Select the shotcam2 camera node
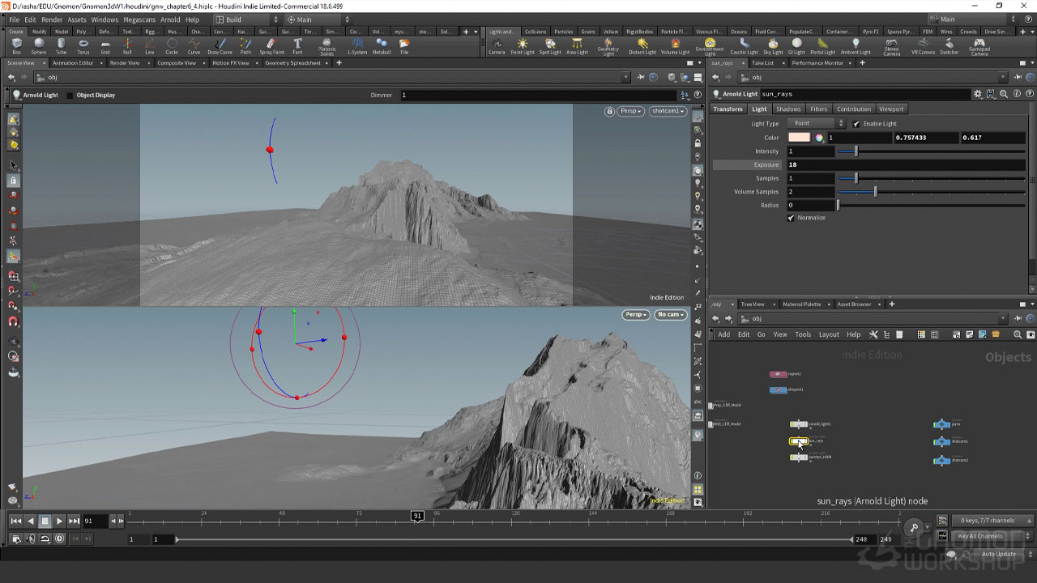 pos(941,460)
